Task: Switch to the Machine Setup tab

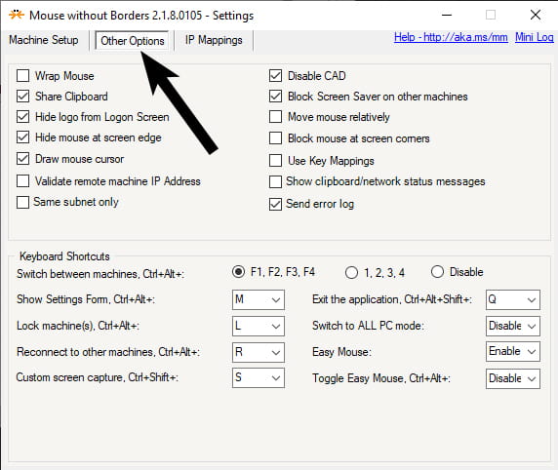Action: [44, 40]
